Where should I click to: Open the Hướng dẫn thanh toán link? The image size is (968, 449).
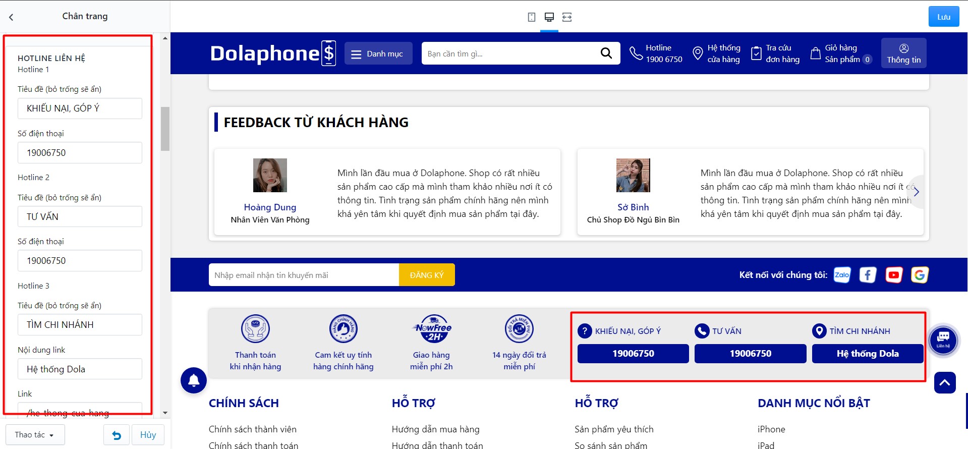[437, 445]
